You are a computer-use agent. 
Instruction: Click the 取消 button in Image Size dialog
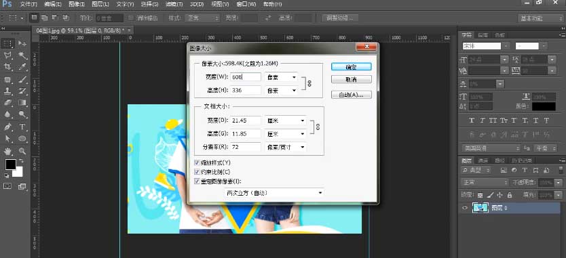pos(351,80)
